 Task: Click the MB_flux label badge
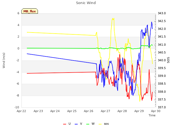(x=30, y=11)
